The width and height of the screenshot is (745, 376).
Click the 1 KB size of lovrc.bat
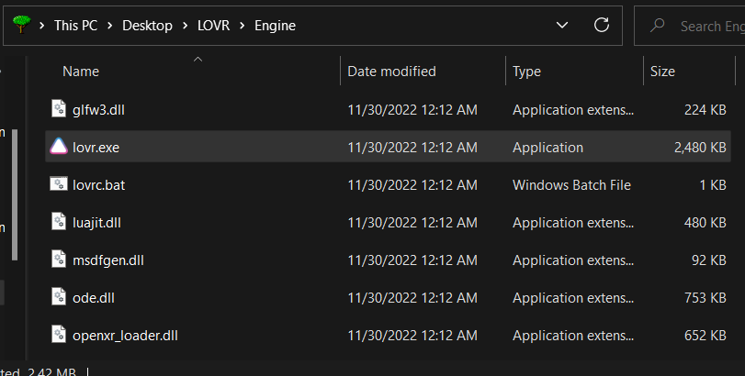713,185
